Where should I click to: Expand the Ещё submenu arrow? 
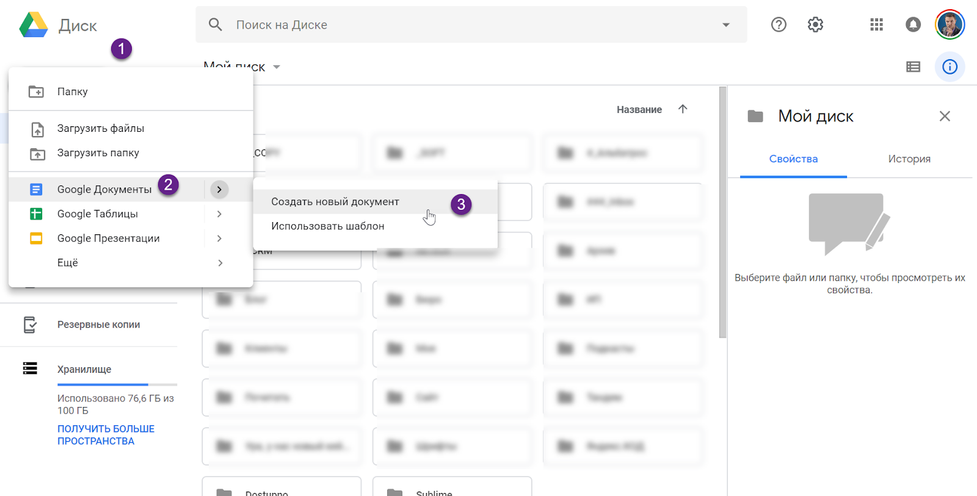[x=220, y=262]
